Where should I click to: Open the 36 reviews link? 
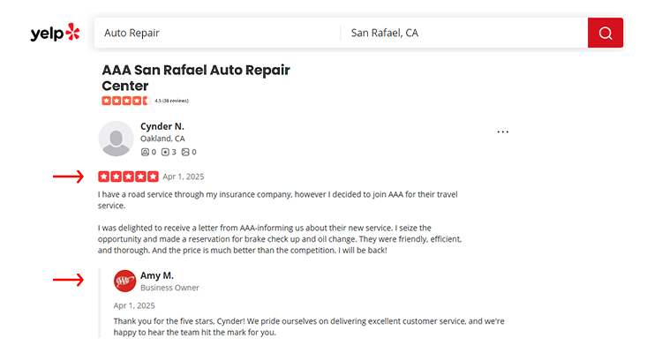(176, 101)
